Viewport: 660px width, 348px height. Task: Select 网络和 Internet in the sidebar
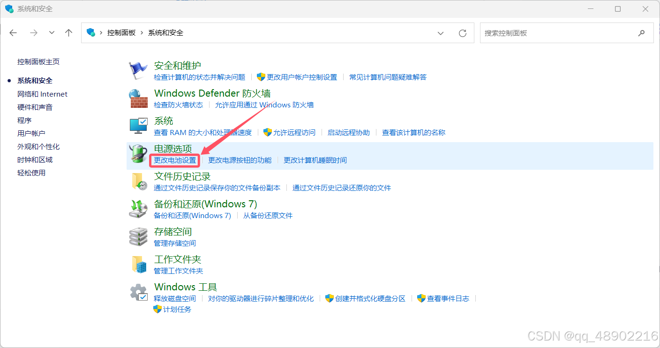pos(42,94)
